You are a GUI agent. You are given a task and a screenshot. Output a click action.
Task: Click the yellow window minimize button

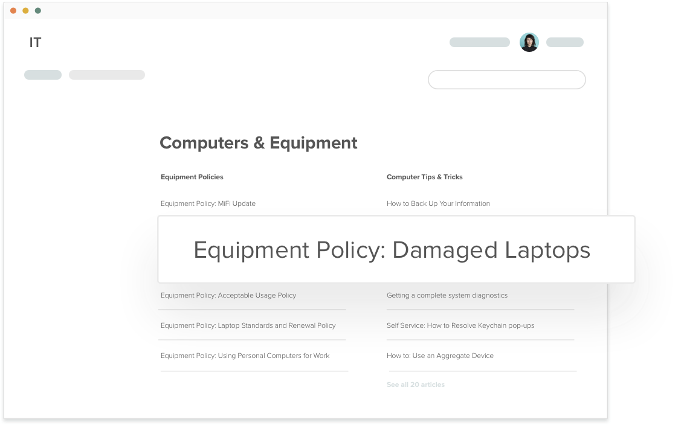(x=26, y=10)
